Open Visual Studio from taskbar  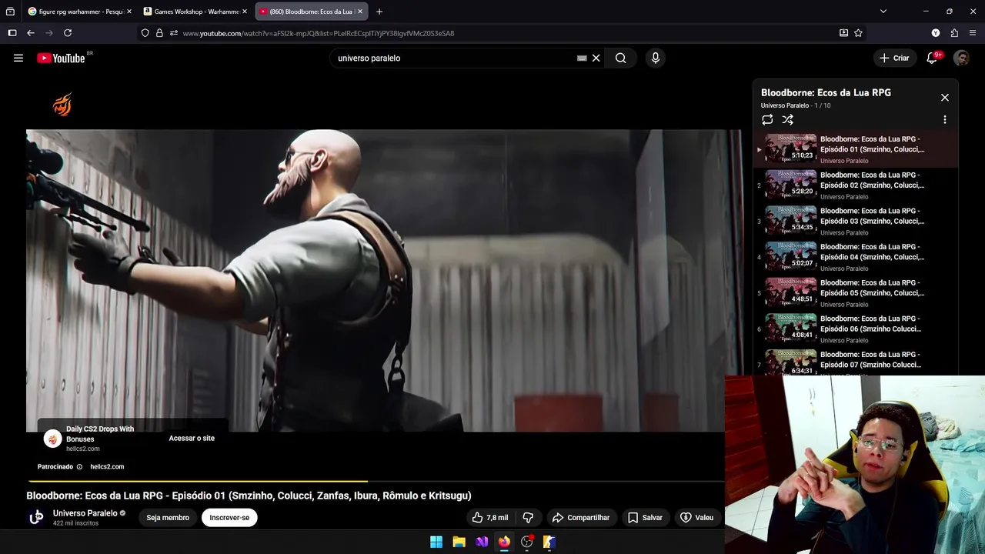[482, 542]
